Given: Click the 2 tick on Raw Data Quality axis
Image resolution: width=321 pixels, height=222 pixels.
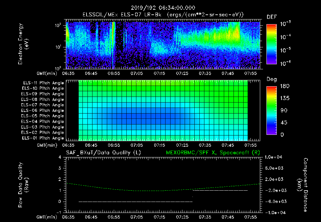Looking at the screenshot, I should 60,179.
